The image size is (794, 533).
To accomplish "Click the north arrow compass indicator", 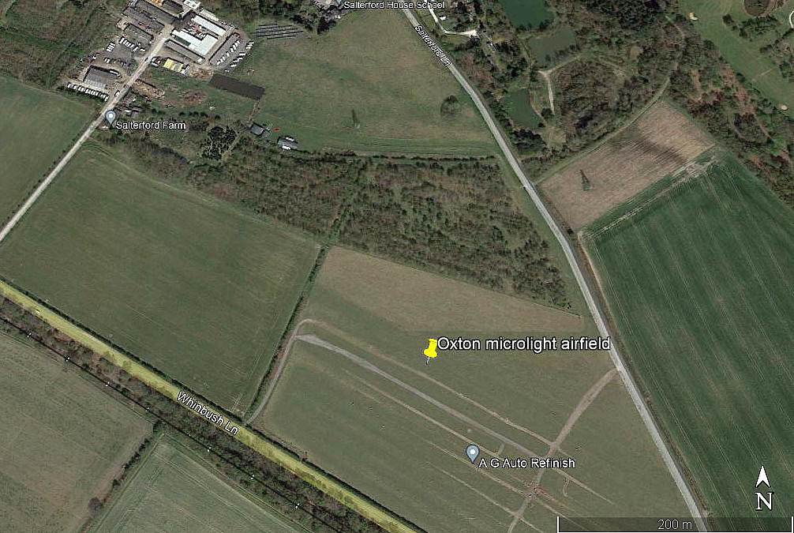I will coord(764,489).
